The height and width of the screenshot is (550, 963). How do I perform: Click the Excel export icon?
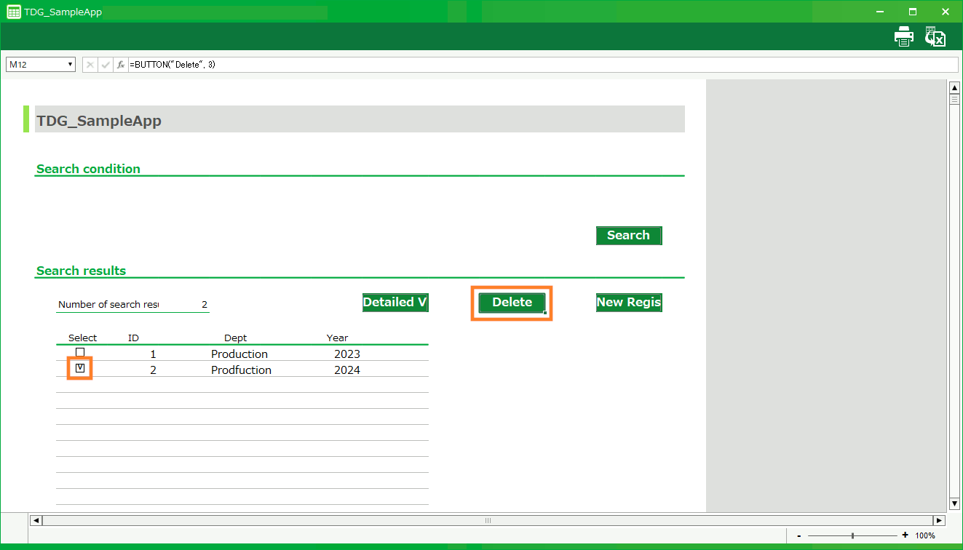tap(935, 36)
